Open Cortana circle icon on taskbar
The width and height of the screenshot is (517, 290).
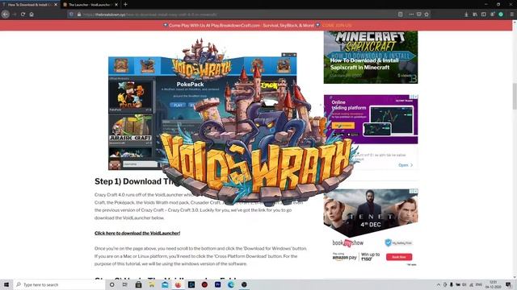click(111, 284)
